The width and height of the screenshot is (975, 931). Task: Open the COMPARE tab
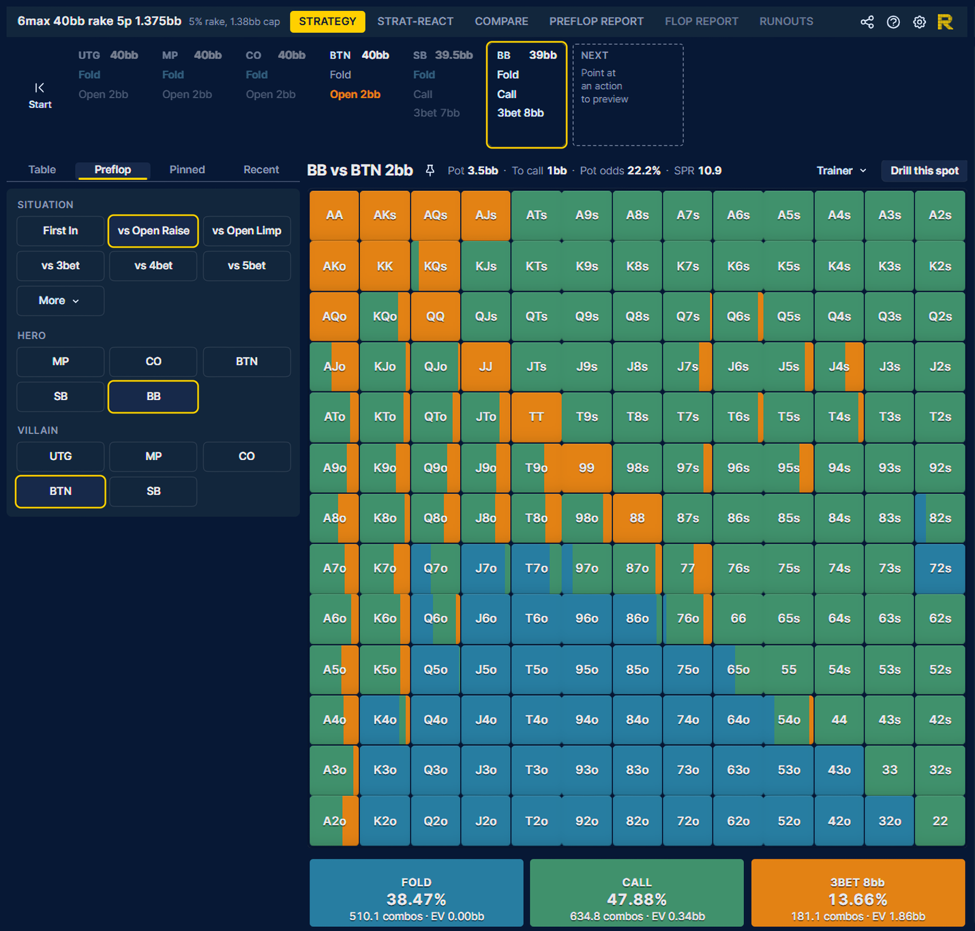[501, 21]
